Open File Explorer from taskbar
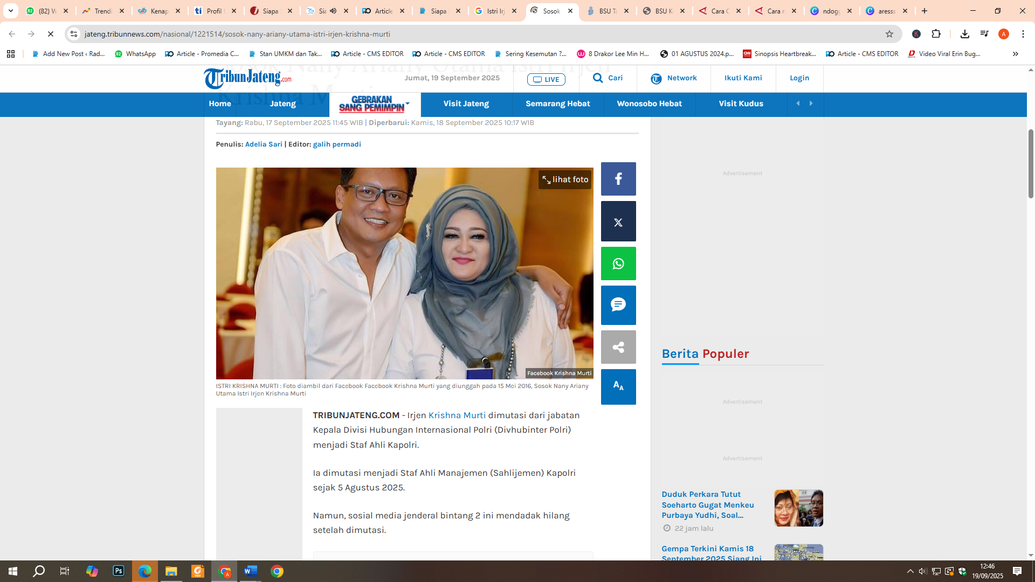Image resolution: width=1035 pixels, height=582 pixels. pos(171,571)
